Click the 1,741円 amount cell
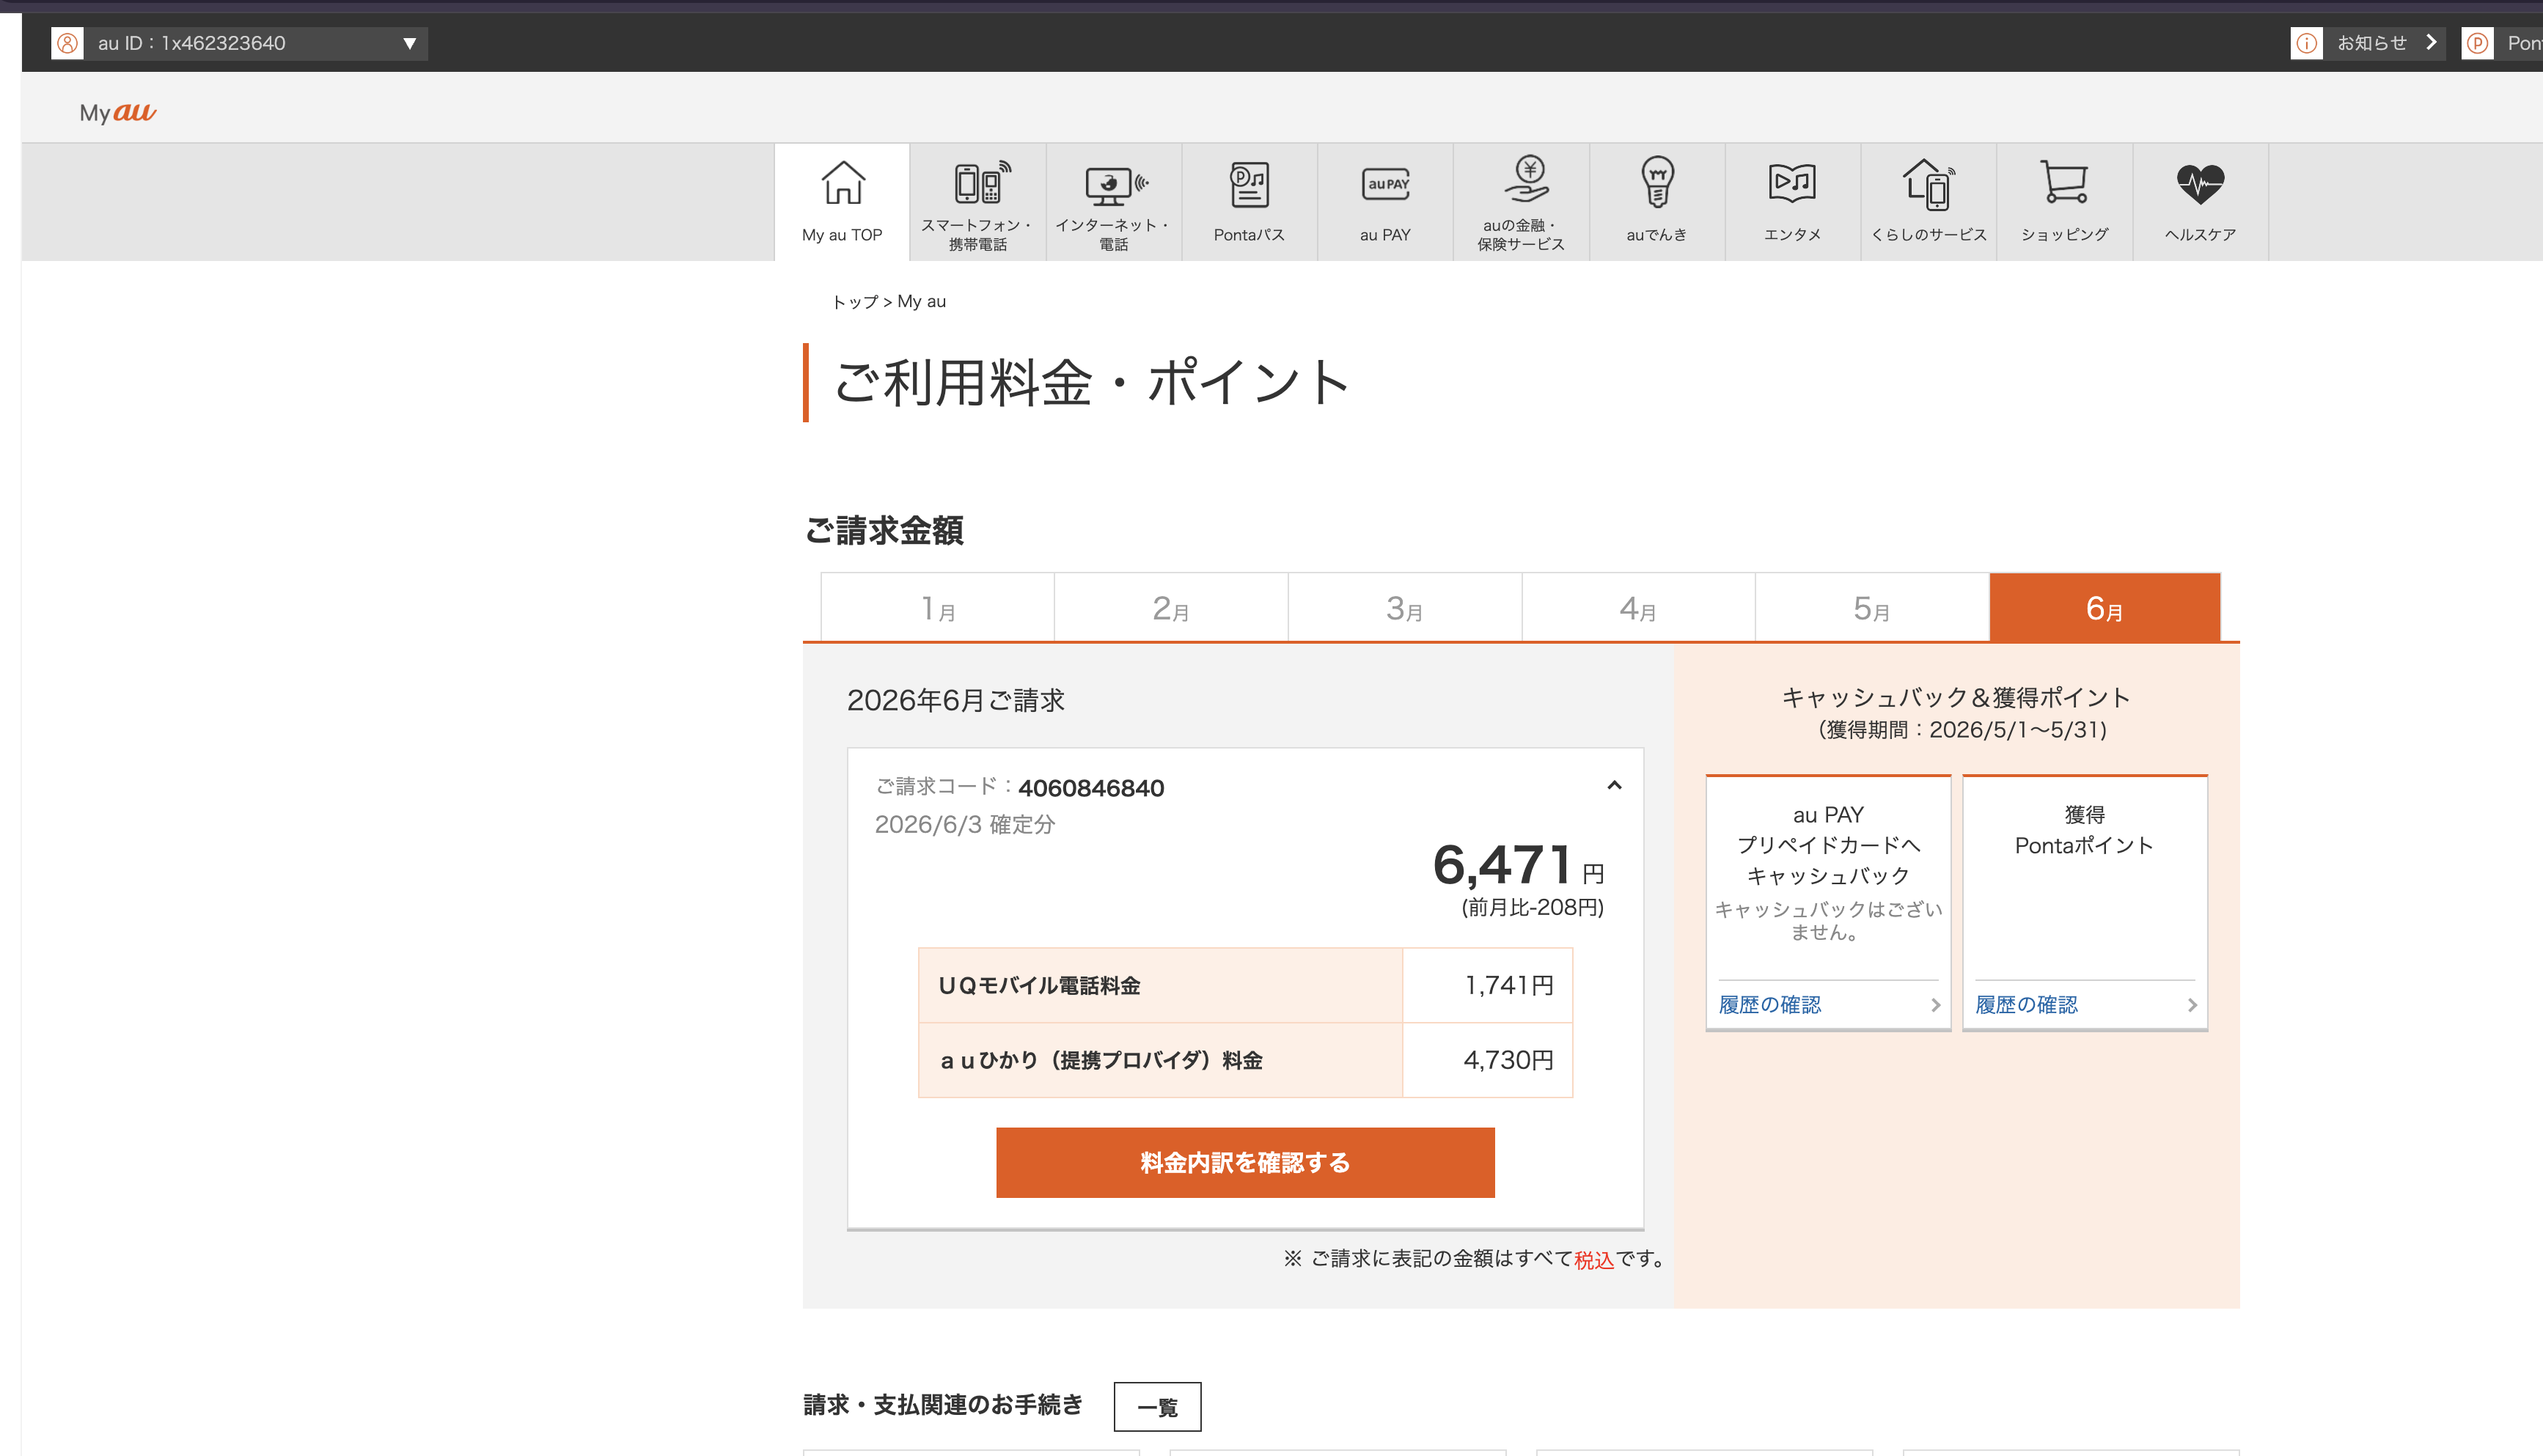Screen dimensions: 2543x1456 click(1487, 986)
